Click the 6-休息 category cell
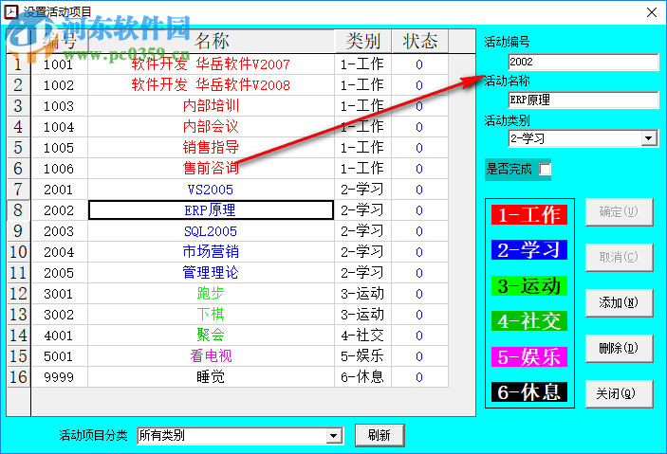Viewport: 667px width, 454px height. tap(362, 377)
